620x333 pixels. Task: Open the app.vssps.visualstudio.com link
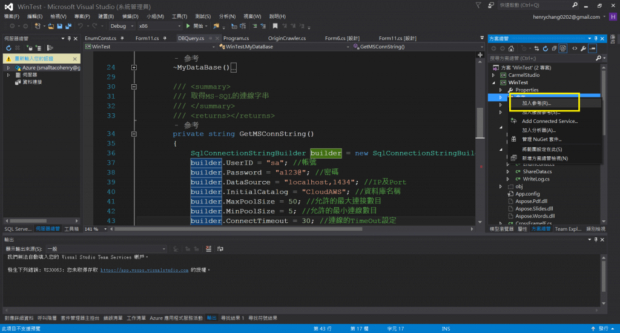(x=144, y=270)
